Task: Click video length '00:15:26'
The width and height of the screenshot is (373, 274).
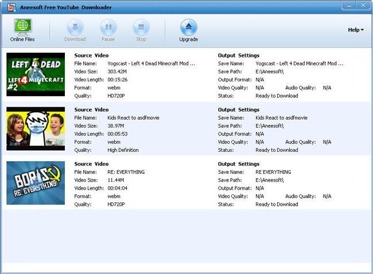Action: (118, 80)
